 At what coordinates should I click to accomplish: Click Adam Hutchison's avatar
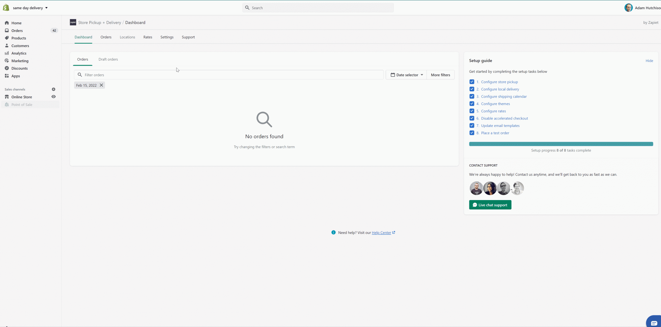[628, 8]
